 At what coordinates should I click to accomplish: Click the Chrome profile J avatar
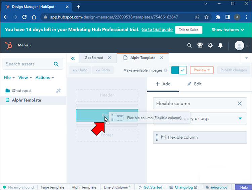(x=237, y=17)
